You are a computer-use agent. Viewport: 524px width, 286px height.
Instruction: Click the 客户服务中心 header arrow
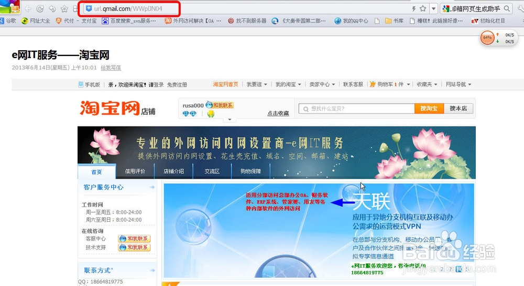[152, 187]
